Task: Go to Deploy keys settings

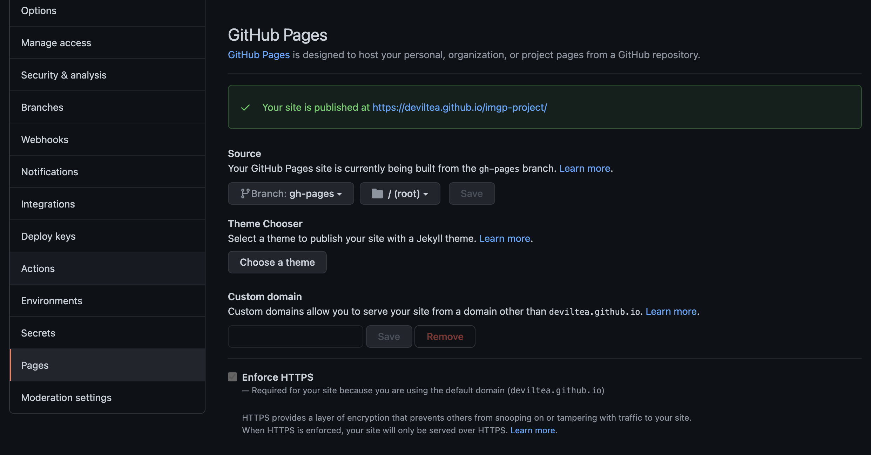Action: point(107,236)
